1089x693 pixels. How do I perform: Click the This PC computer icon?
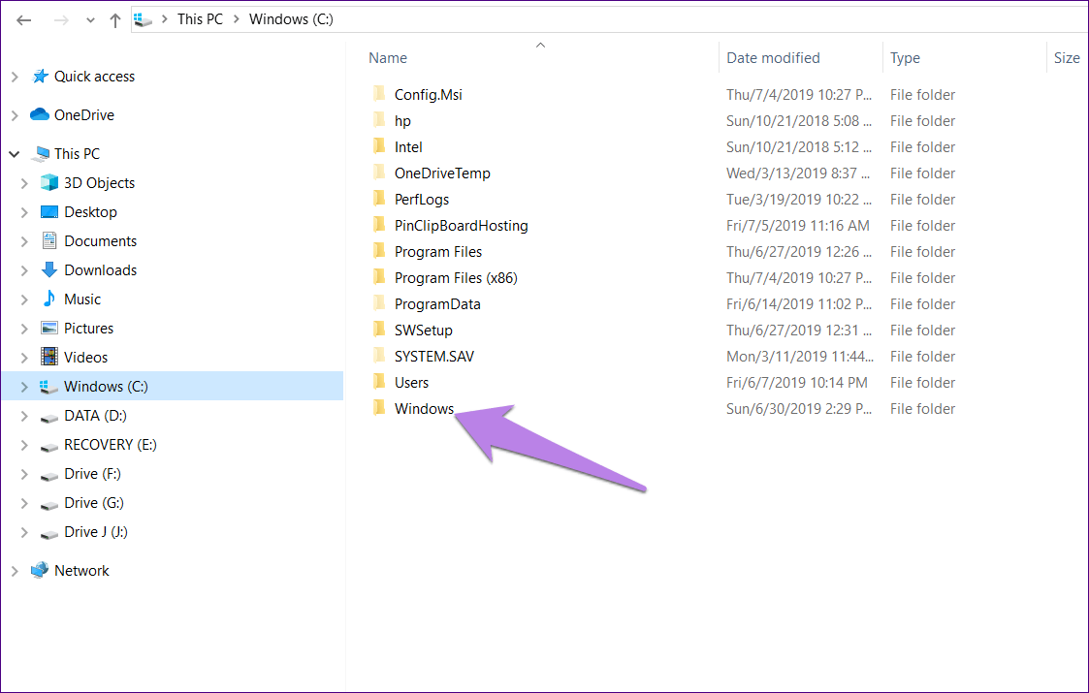(x=41, y=153)
